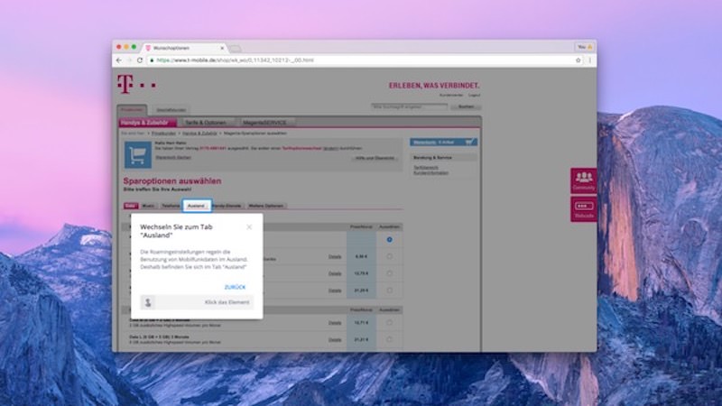
Task: Open Details for the 13,79 € option
Action: (335, 273)
